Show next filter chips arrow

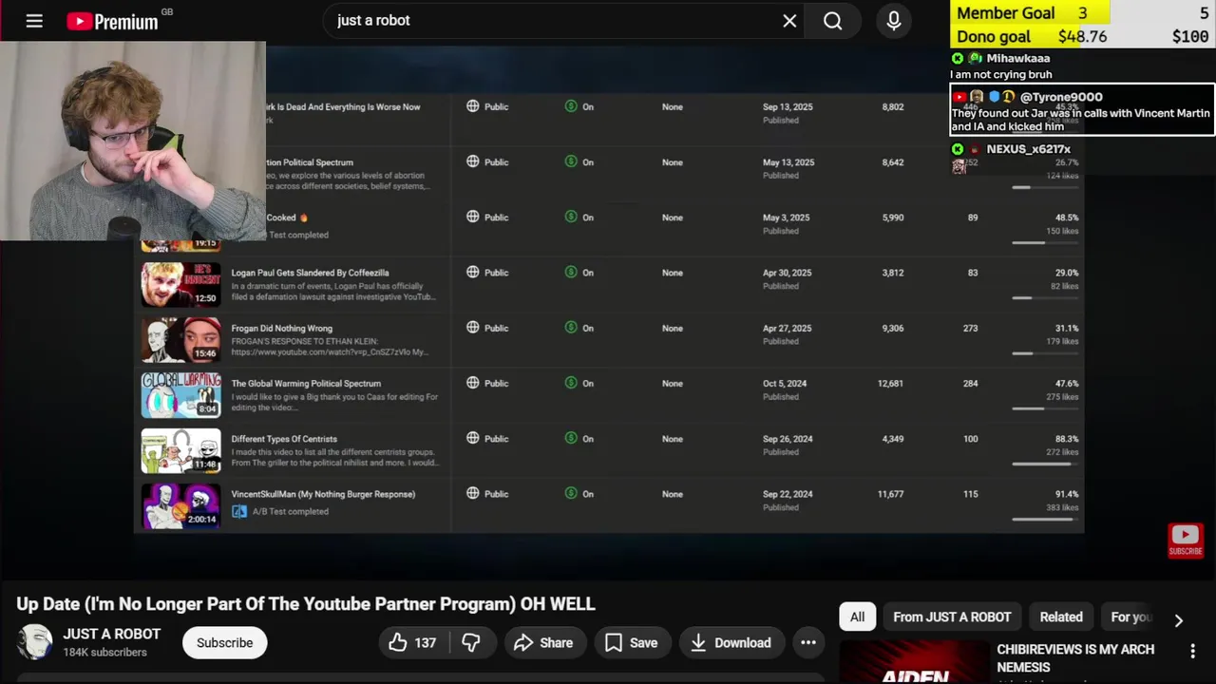pos(1179,620)
